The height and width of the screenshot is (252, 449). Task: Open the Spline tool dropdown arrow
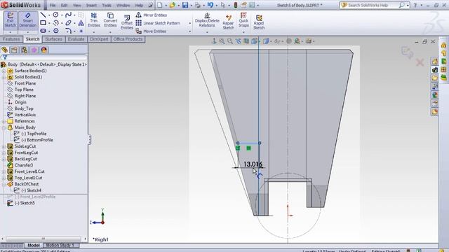point(74,15)
